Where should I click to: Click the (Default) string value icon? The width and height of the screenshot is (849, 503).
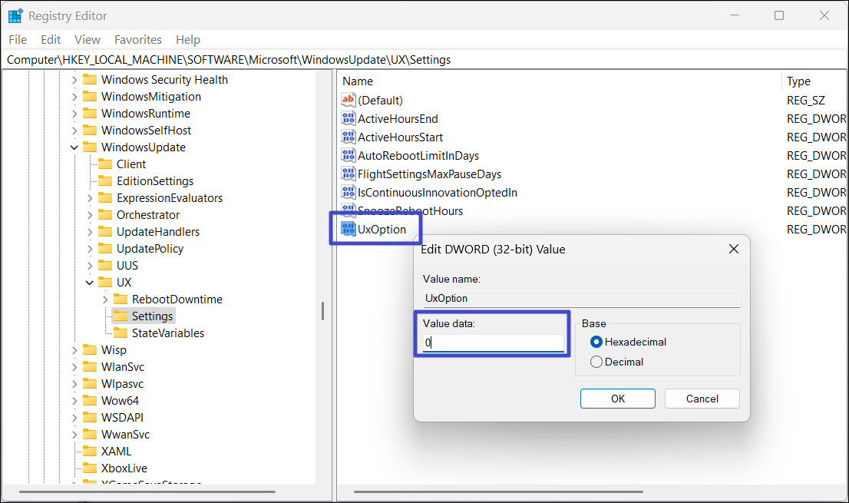[349, 100]
